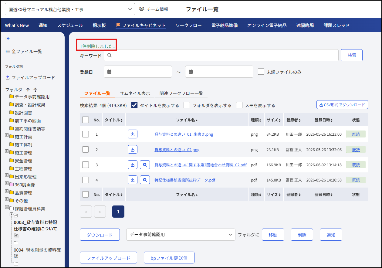
Task: Expand the 施工計画 folder node
Action: click(7, 135)
